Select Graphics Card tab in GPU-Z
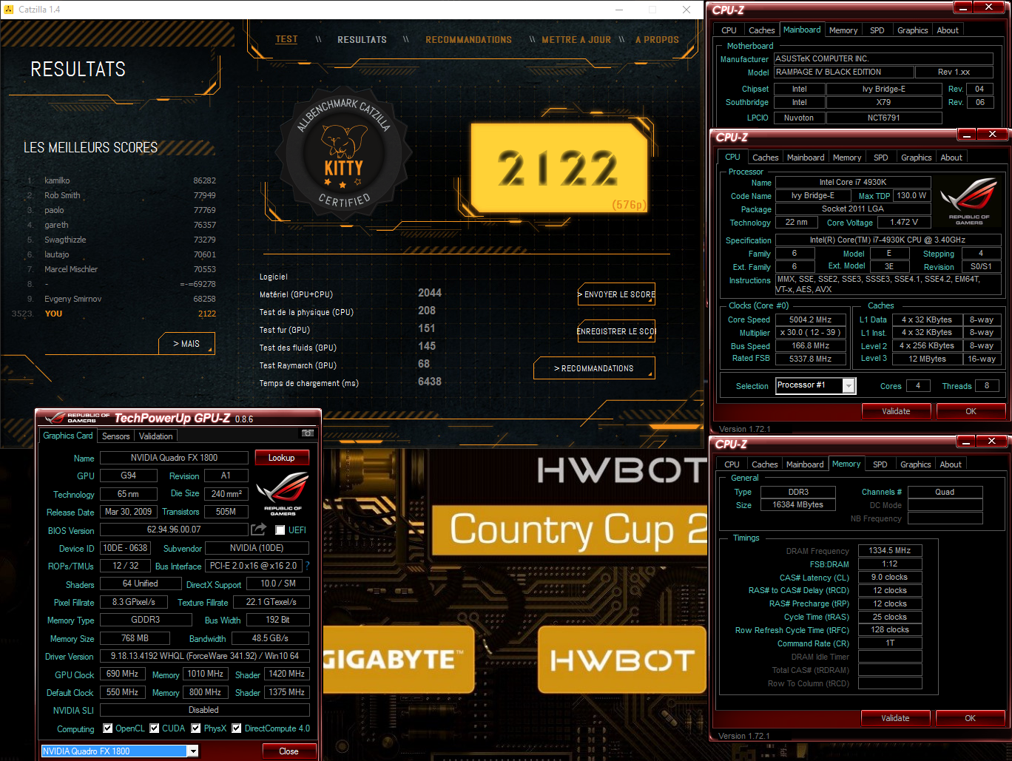The height and width of the screenshot is (761, 1012). 68,436
